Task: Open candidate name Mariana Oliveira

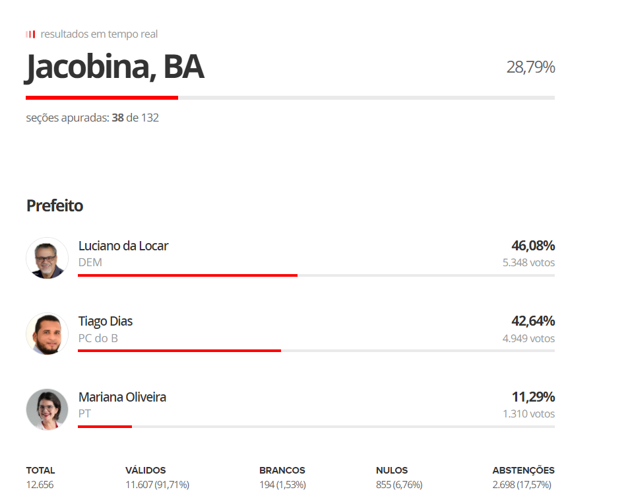Action: pos(122,398)
